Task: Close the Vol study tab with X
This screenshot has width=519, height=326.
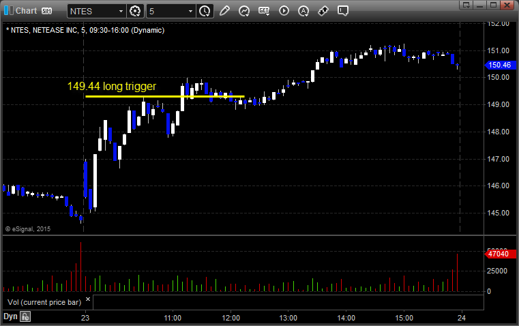Action: pos(88,299)
